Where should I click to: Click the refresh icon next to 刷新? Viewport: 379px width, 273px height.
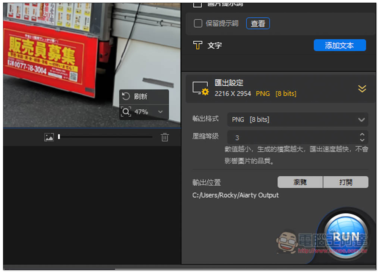tap(126, 96)
